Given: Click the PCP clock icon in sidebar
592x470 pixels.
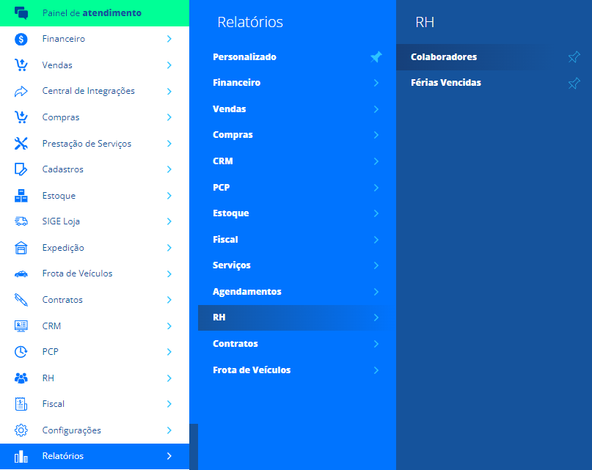Looking at the screenshot, I should [x=21, y=352].
